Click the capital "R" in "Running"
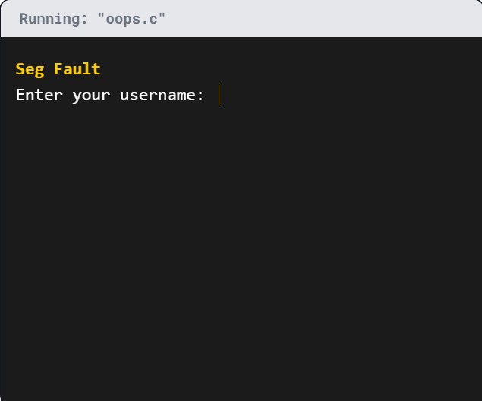Viewport: 482px width, 401px height. [x=24, y=19]
